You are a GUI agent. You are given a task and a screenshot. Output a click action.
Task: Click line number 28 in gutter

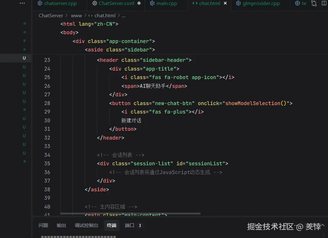coord(47,103)
